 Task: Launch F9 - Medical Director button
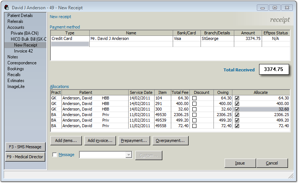[x=25, y=157]
